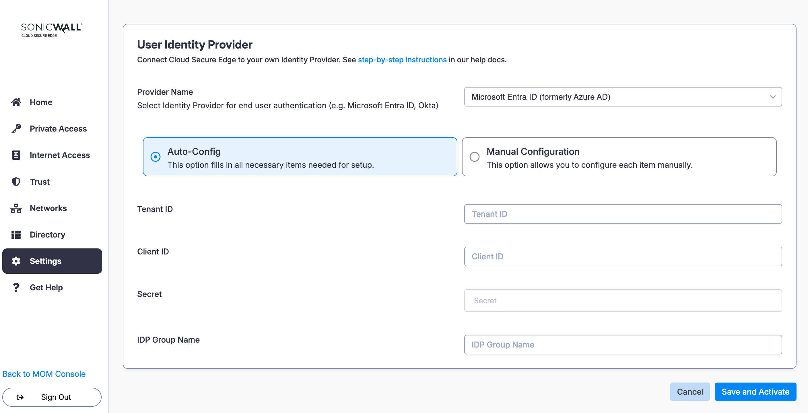Viewport: 808px width, 413px height.
Task: Click the SonicWall Cloud Secure Edge logo
Action: 52,30
